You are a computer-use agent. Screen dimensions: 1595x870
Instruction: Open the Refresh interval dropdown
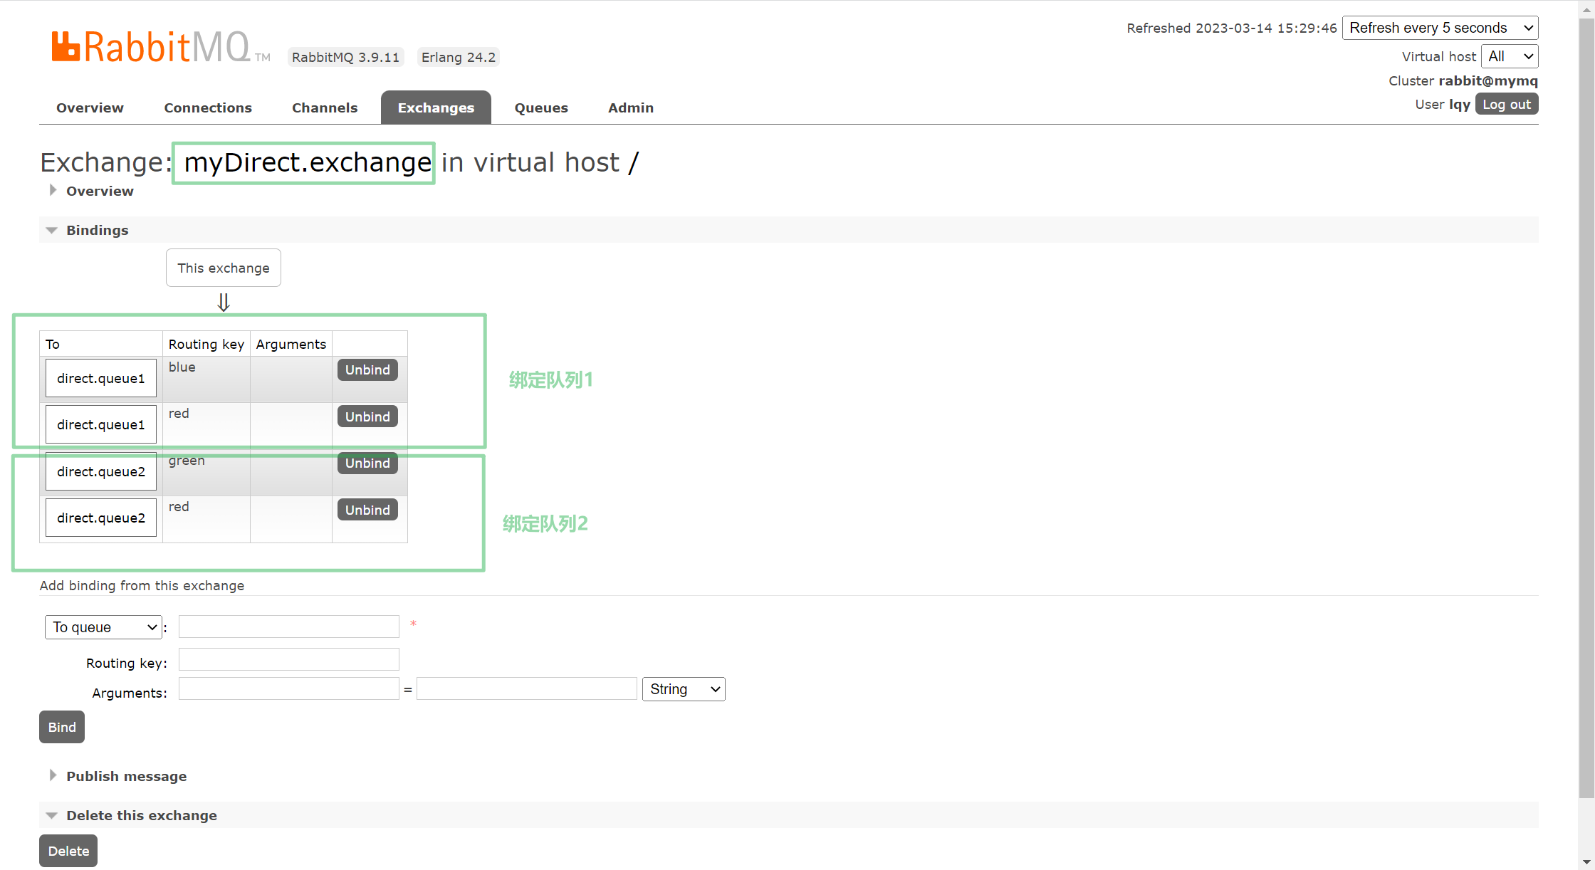click(1440, 28)
